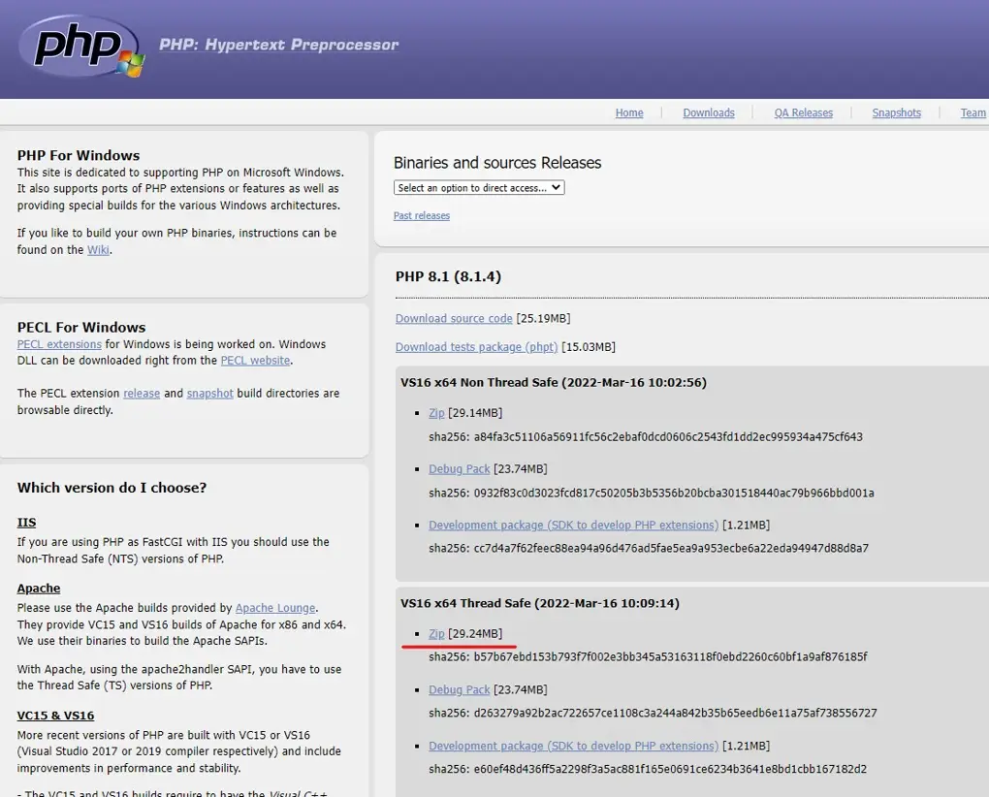Image resolution: width=989 pixels, height=797 pixels.
Task: Click 'Binaries and sources Releases' heading
Action: 497,163
